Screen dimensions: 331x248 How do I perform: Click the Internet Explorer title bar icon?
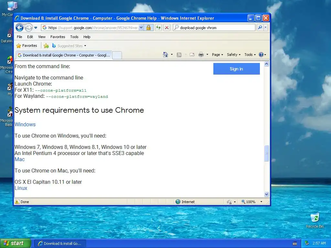(17, 18)
